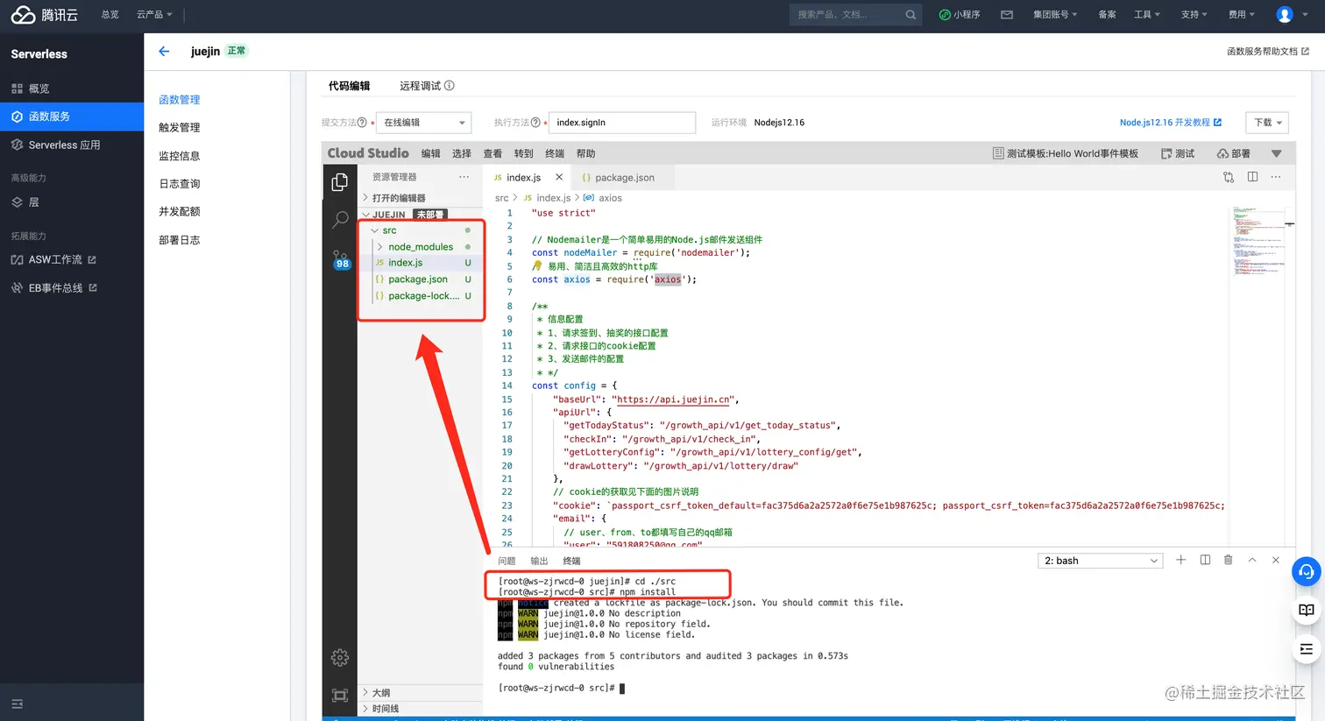This screenshot has width=1325, height=721.
Task: Click the code minimap on the right
Action: click(x=1257, y=241)
